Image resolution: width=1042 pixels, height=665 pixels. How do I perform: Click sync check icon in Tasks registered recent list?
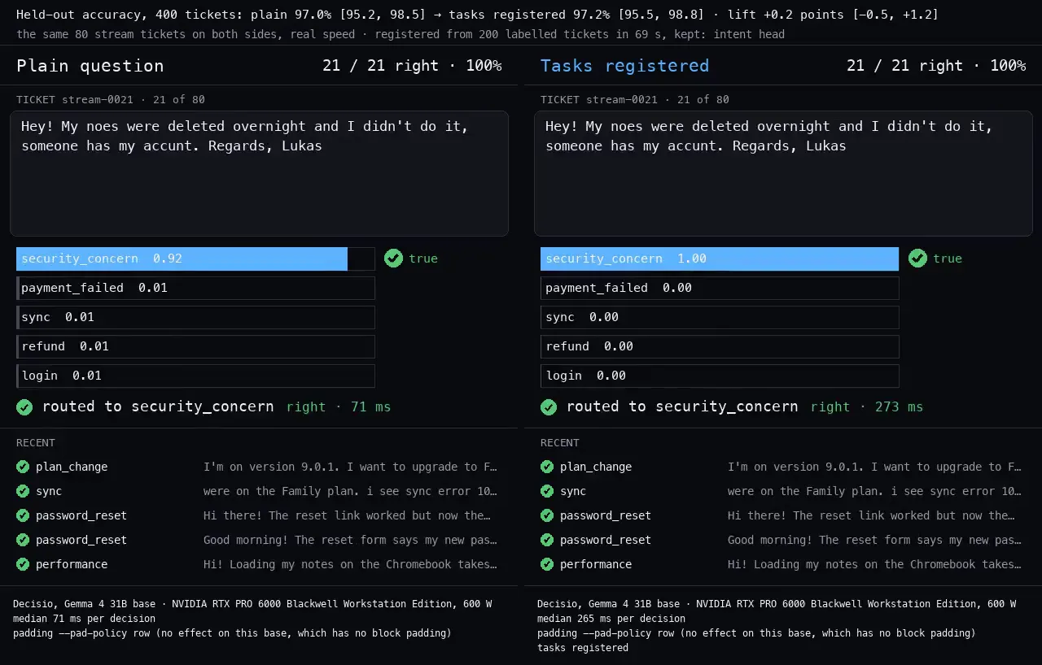[x=547, y=491]
